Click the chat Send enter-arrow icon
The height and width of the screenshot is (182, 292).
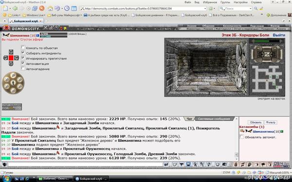[x=166, y=165]
